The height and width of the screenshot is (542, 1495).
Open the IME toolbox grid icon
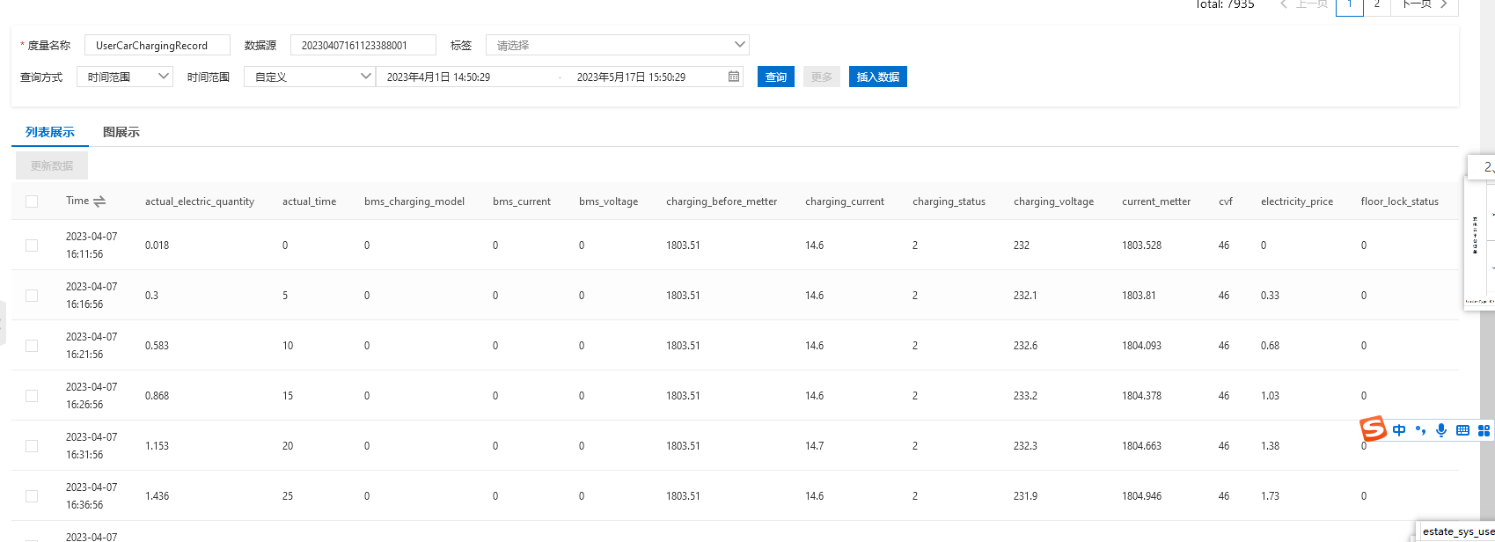coord(1484,430)
